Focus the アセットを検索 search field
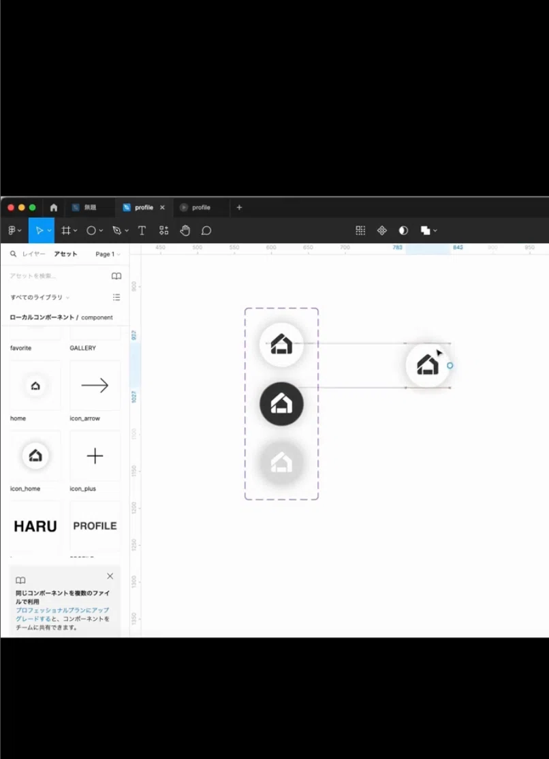The width and height of the screenshot is (549, 759). pos(58,276)
